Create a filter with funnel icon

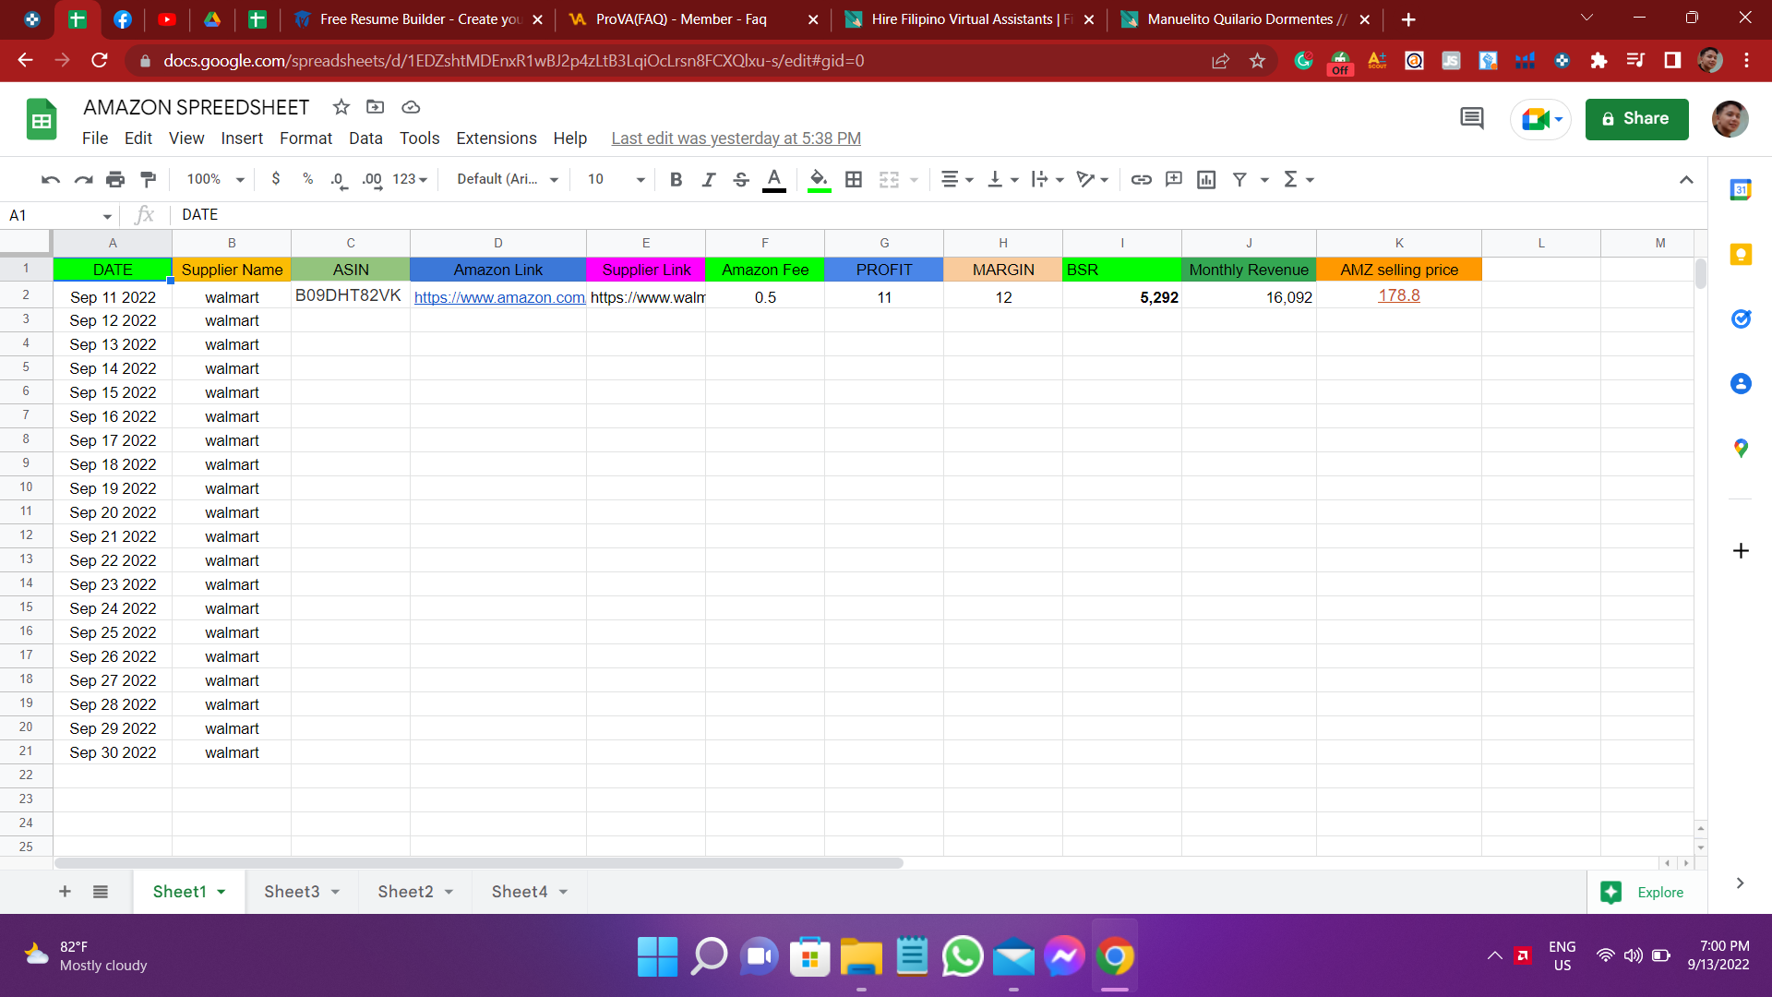1239,179
